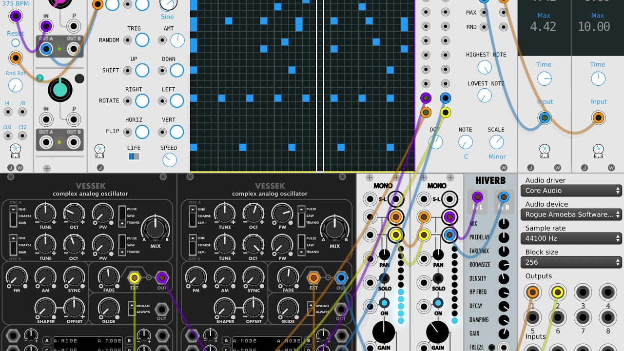Toggle the ON button of the second MONO channel
Image resolution: width=624 pixels, height=351 pixels.
[438, 304]
